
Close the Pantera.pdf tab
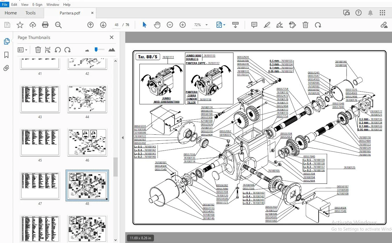92,13
